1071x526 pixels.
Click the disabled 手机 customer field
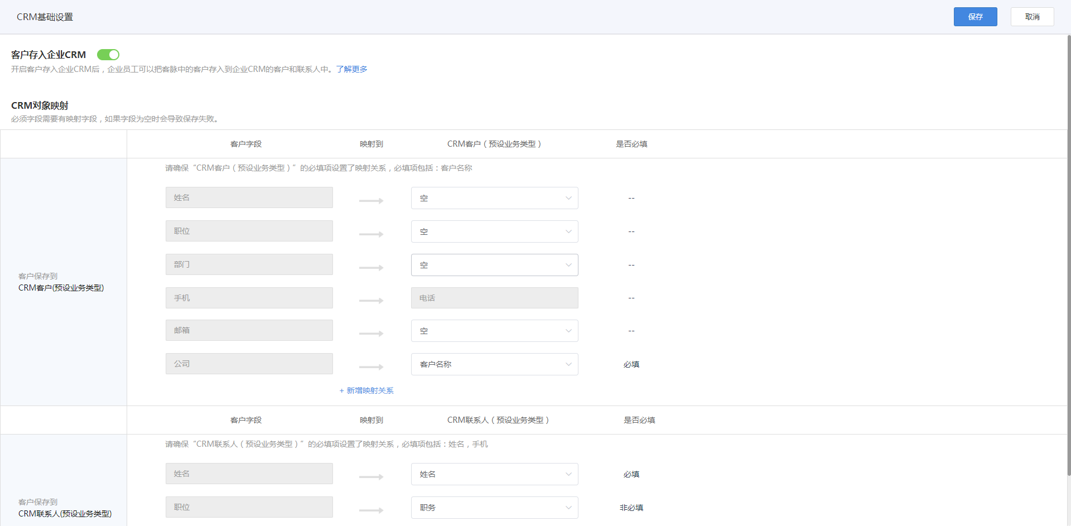pos(249,298)
